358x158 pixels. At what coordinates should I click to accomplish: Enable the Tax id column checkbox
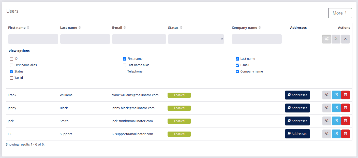(11, 78)
